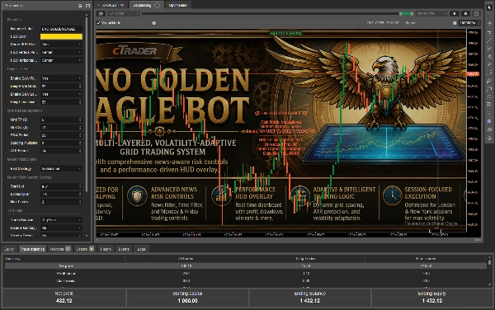Select the Commission statistics row
Screen dimensions: 495x310
pos(245,280)
